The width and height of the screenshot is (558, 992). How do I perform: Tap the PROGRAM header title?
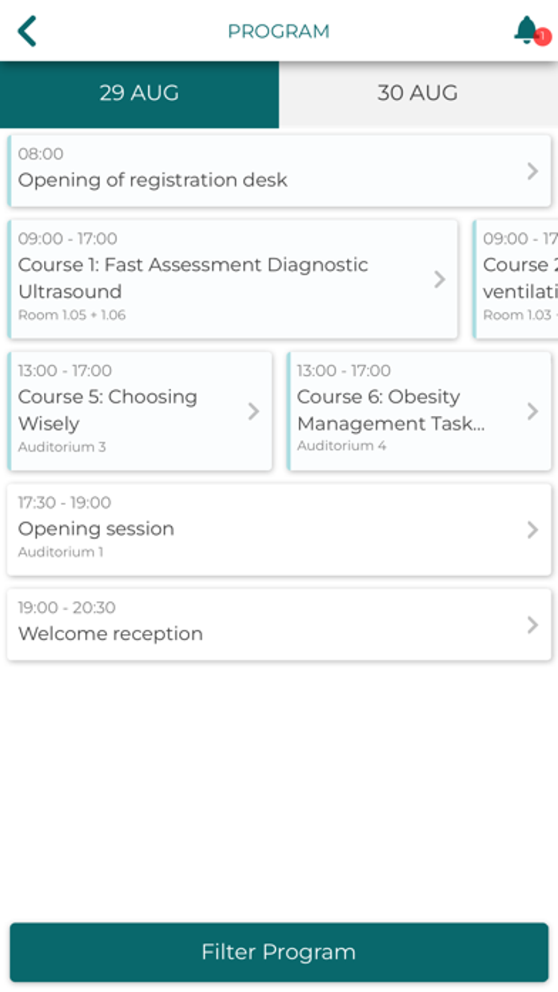(278, 32)
